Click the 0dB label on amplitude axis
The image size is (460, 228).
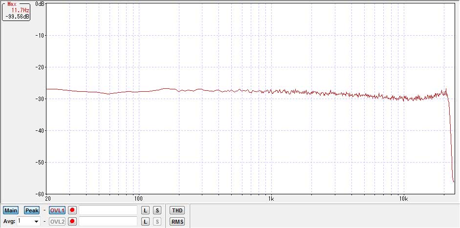[x=40, y=4]
